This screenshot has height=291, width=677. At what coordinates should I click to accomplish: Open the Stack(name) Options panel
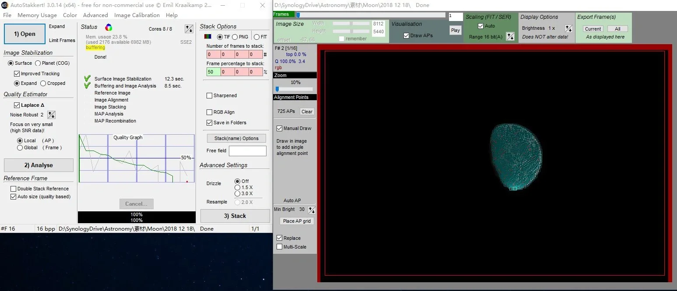pos(236,138)
